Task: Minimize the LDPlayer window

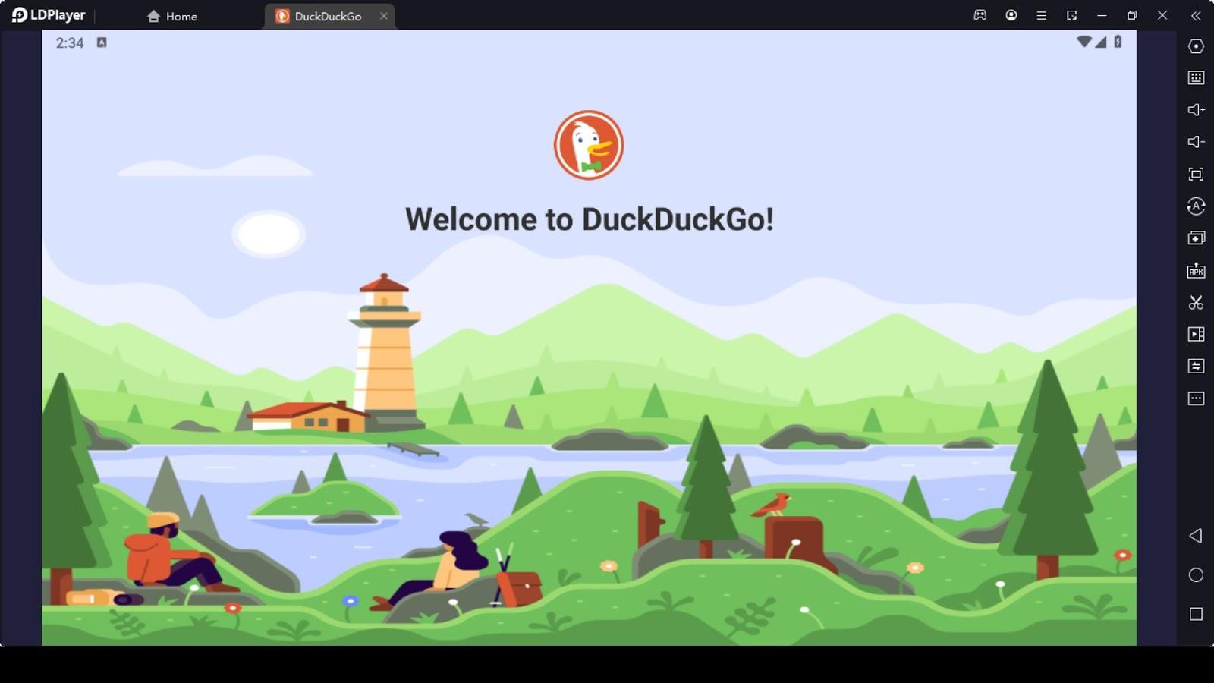Action: coord(1102,15)
